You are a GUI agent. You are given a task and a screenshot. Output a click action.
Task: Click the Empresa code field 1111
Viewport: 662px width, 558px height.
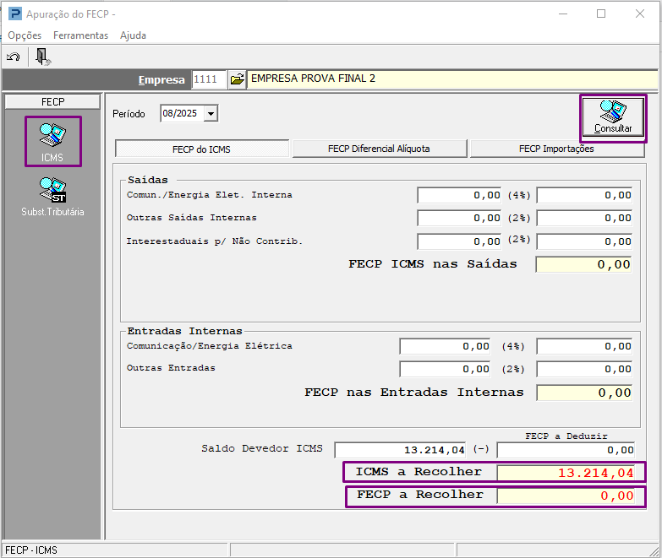point(209,79)
